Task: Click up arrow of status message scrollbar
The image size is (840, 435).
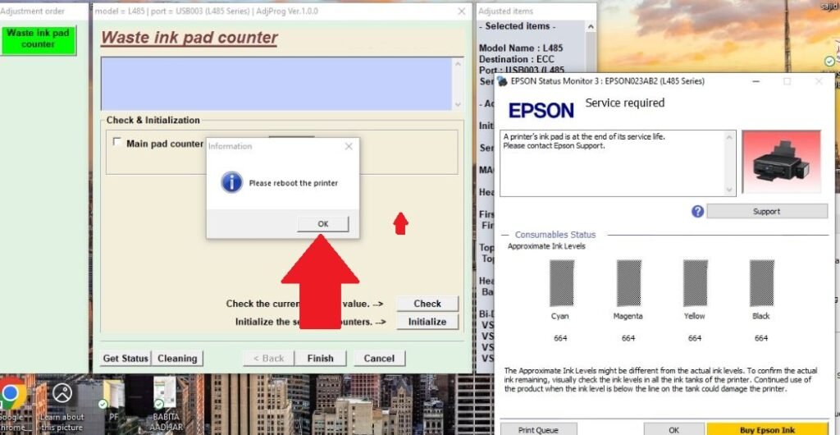Action: click(x=729, y=137)
